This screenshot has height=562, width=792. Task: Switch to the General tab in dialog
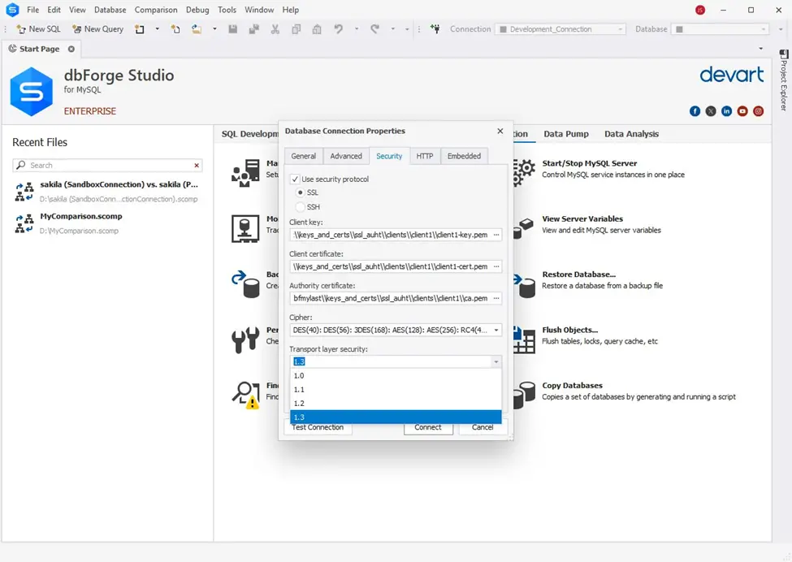tap(304, 156)
